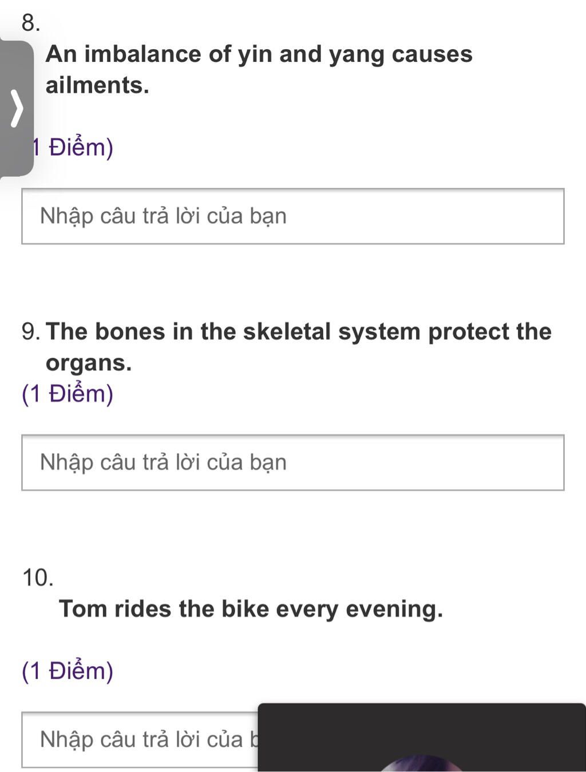Click the 1 Điểm label under question 8
Screen dimensions: 586x772
(x=73, y=148)
